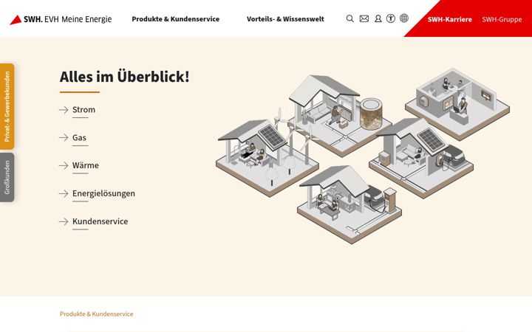Open the language globe icon
Viewport: 532px width, 332px height.
[x=403, y=18]
